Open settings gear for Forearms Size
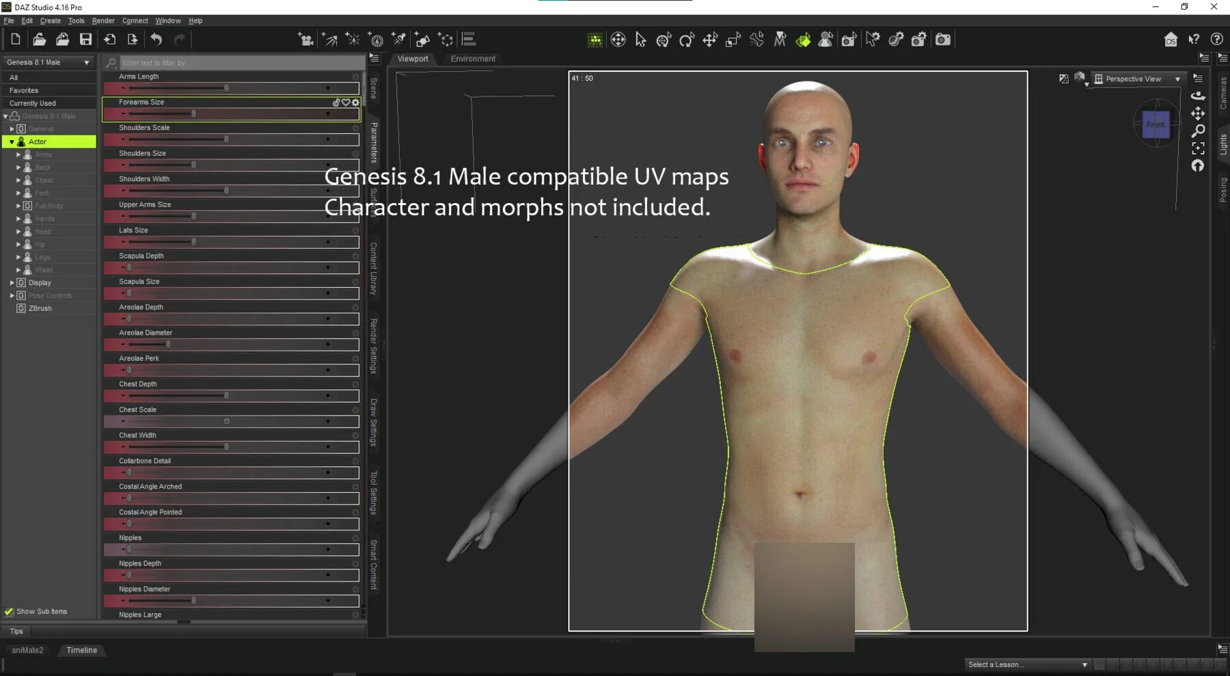 coord(355,103)
